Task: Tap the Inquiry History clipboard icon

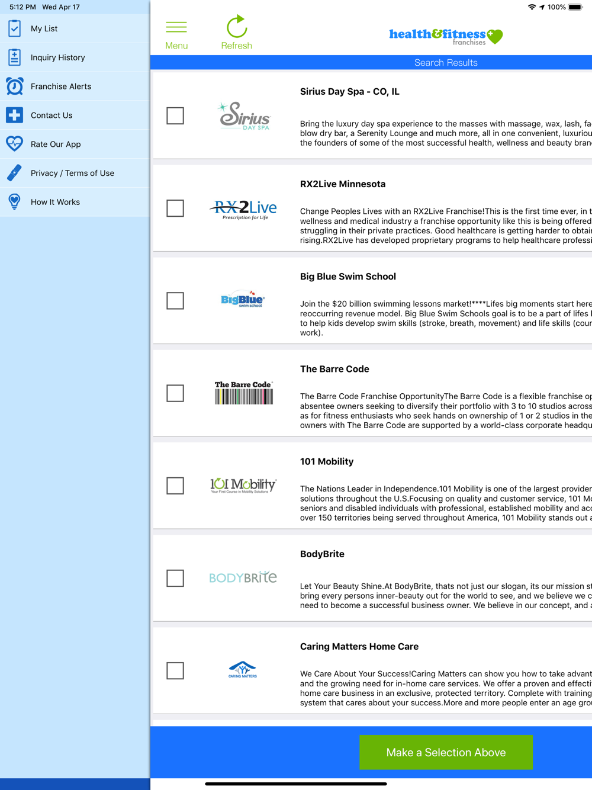Action: pyautogui.click(x=15, y=57)
